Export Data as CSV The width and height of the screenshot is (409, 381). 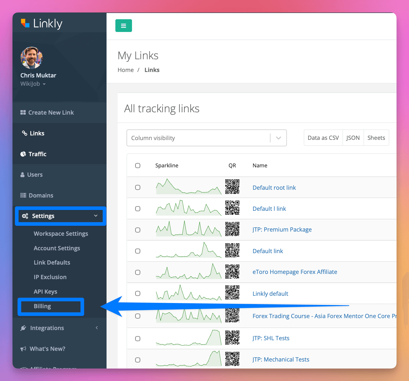[x=323, y=138]
